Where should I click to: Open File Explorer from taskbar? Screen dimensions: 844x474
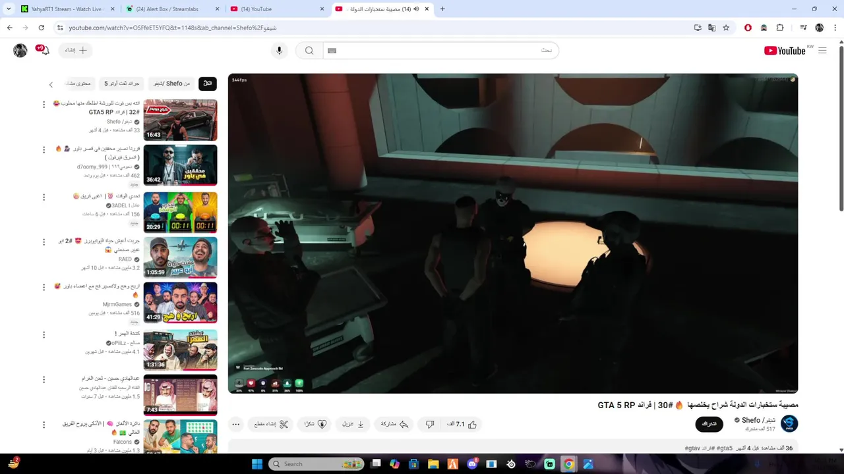pos(433,464)
